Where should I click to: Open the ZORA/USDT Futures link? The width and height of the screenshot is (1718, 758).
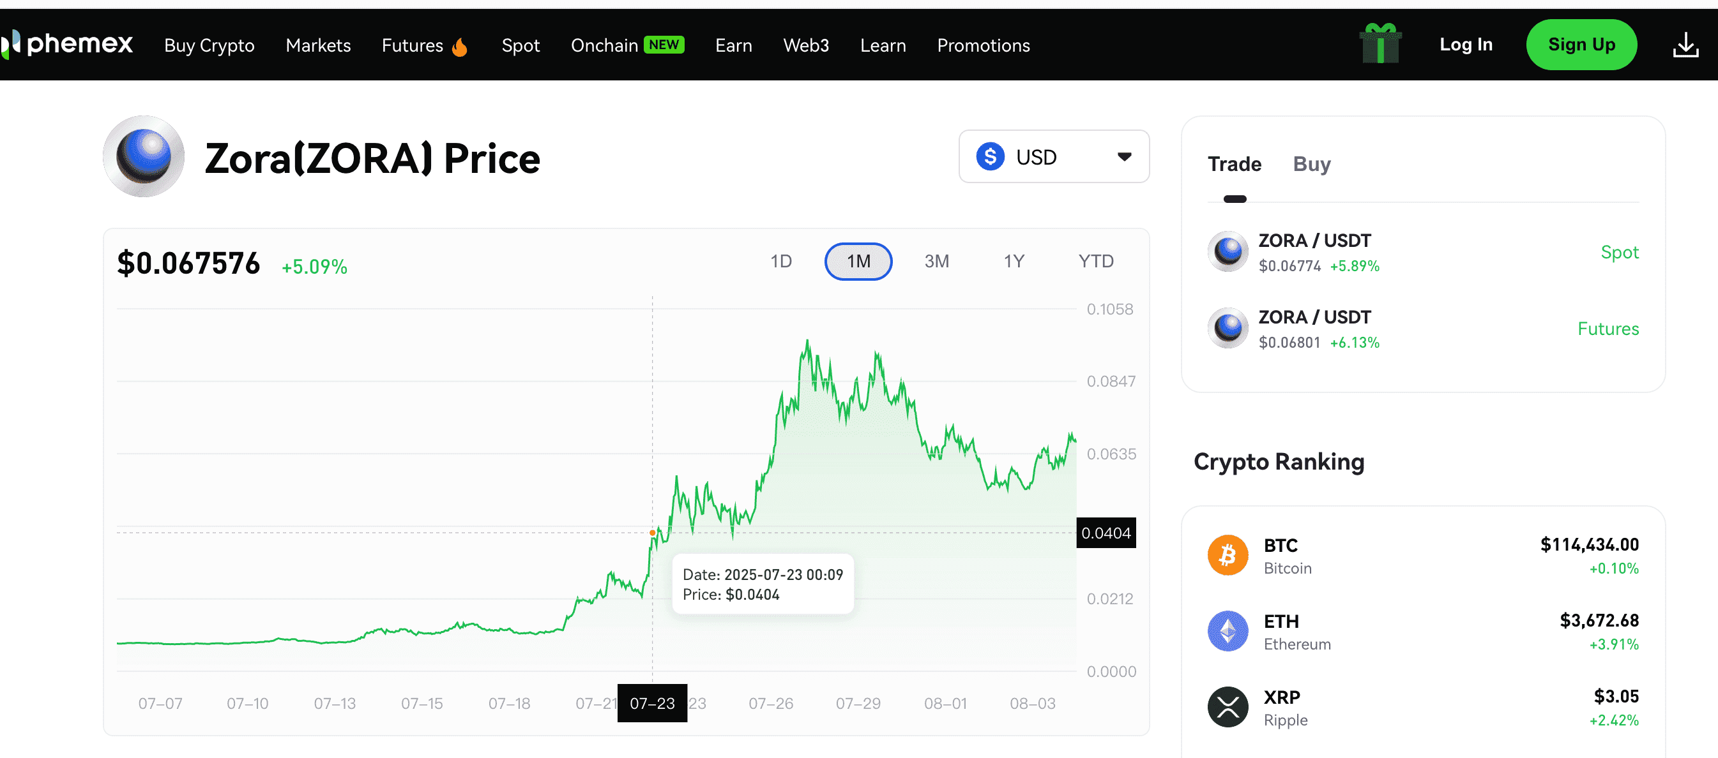point(1609,329)
